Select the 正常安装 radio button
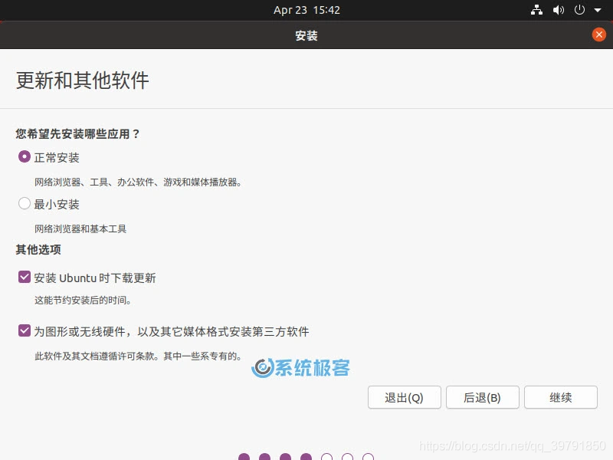Image resolution: width=613 pixels, height=460 pixels. pos(25,157)
